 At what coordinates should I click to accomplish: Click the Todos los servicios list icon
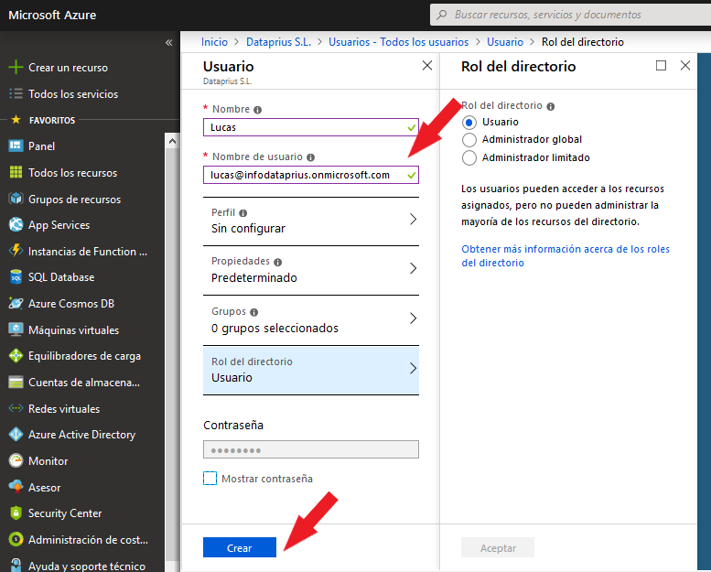16,93
